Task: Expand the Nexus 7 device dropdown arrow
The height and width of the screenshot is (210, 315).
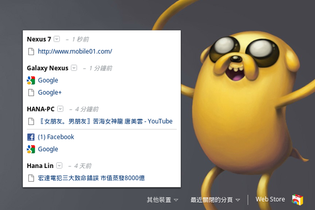Action: (57, 39)
